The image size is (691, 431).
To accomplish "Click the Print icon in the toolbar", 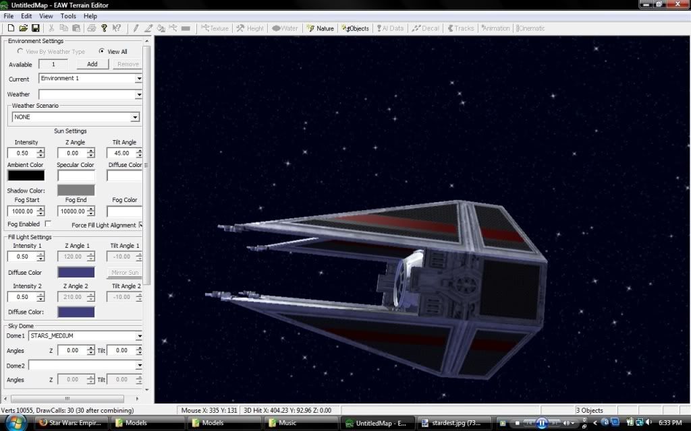I will tap(92, 28).
